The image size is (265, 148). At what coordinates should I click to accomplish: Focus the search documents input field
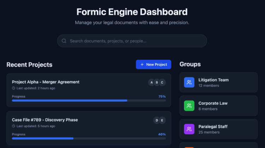(x=136, y=41)
